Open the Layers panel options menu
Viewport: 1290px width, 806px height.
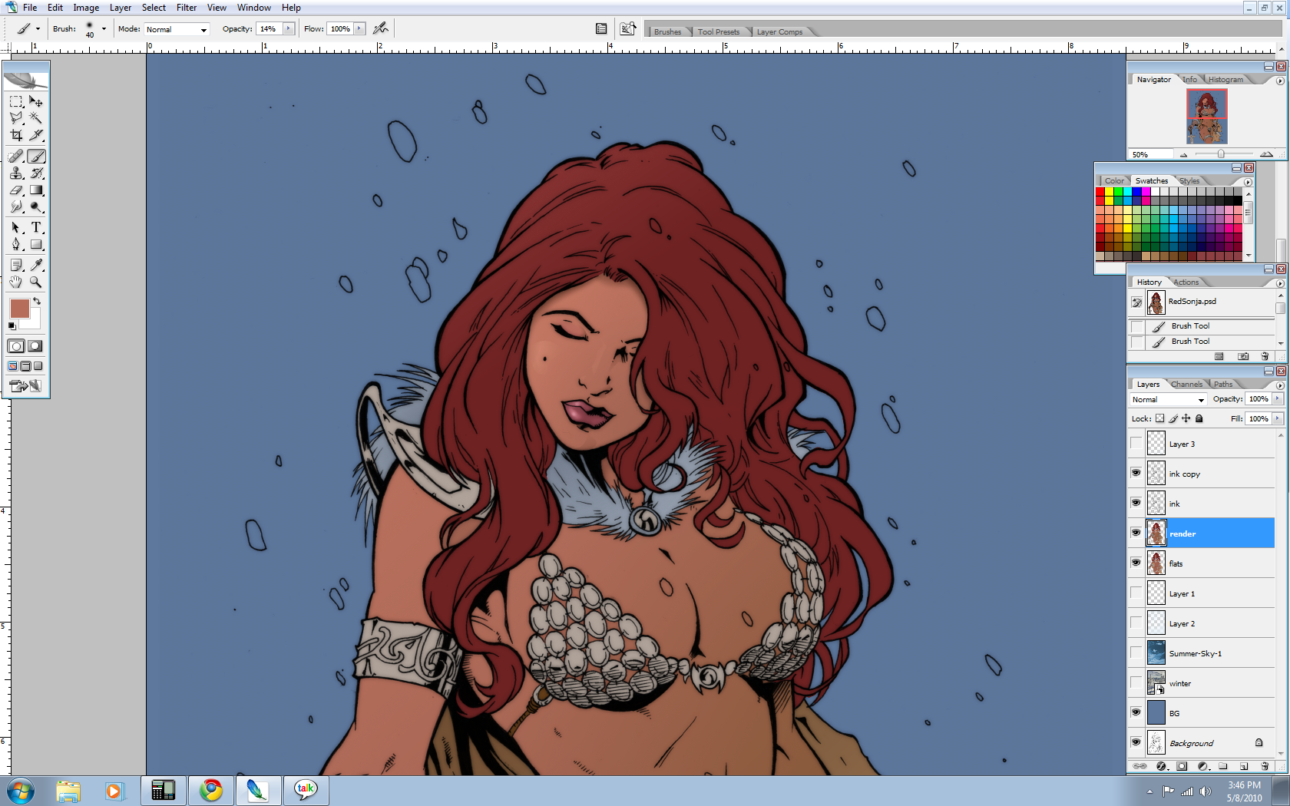pyautogui.click(x=1280, y=385)
